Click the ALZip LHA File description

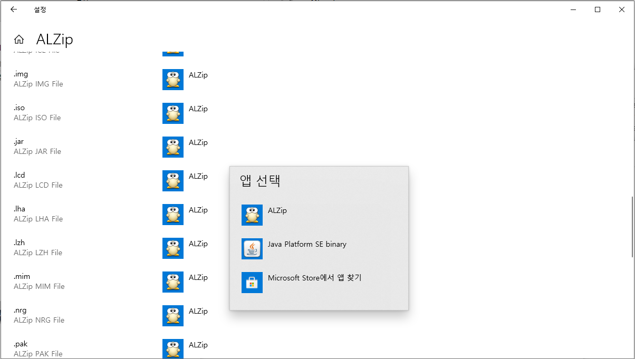(x=38, y=219)
